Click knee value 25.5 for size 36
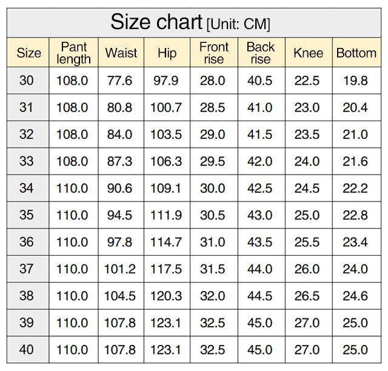Viewport: 388px width, 371px height. (x=307, y=242)
